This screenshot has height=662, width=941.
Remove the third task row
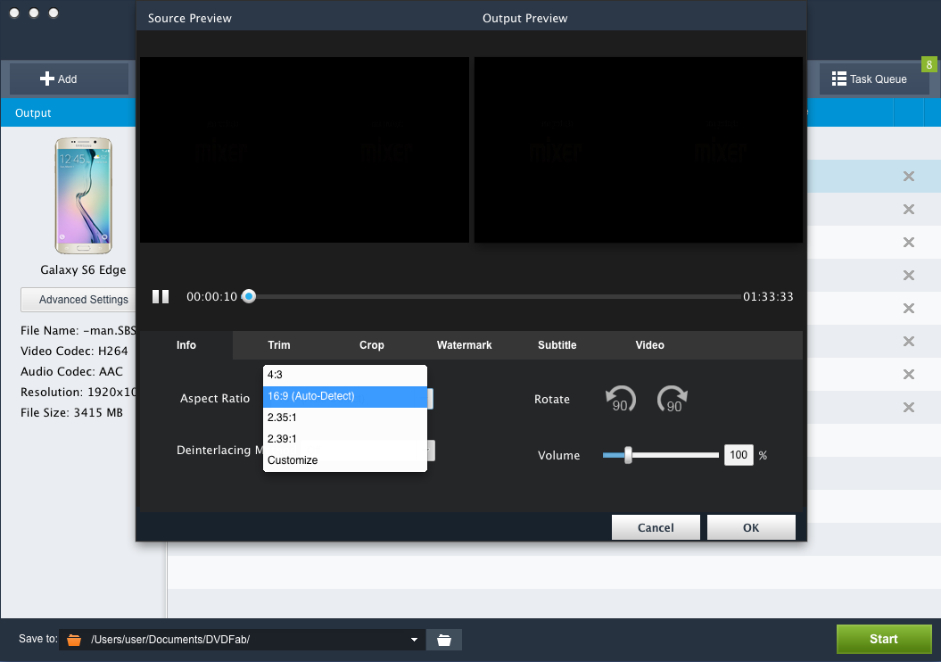pyautogui.click(x=909, y=243)
